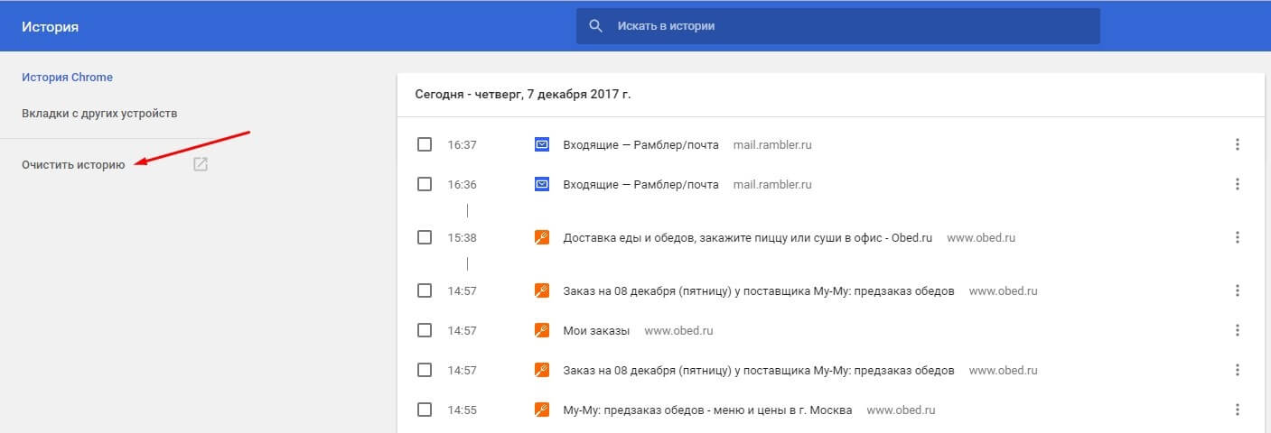Click the 15:38 timestamp
Viewport: 1271px width, 433px height.
click(x=462, y=238)
